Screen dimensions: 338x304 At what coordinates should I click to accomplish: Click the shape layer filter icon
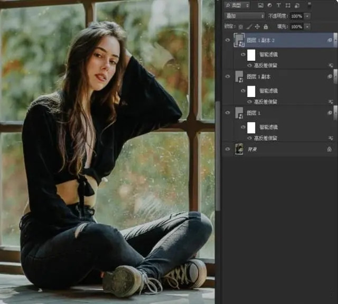287,5
